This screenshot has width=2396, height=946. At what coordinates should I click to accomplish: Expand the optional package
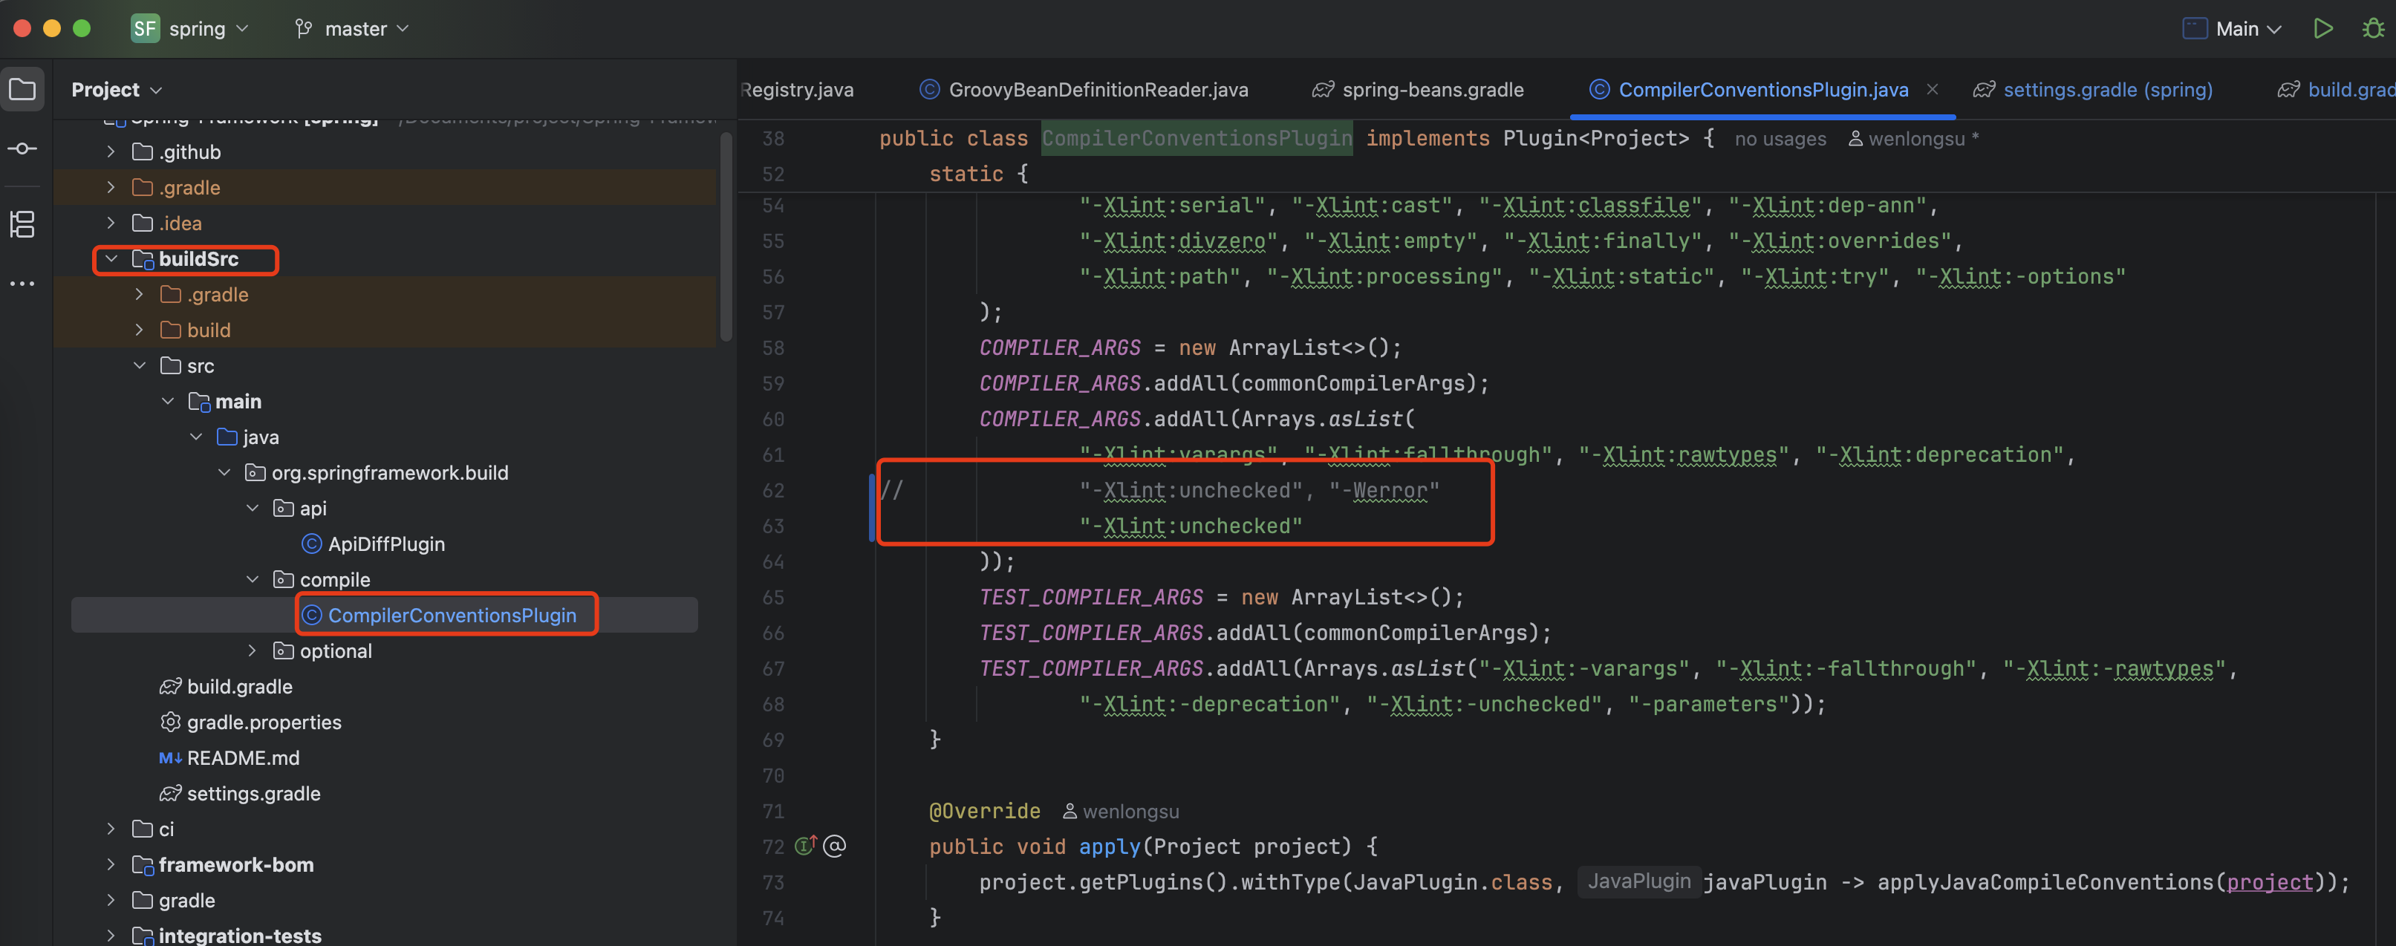pos(252,651)
